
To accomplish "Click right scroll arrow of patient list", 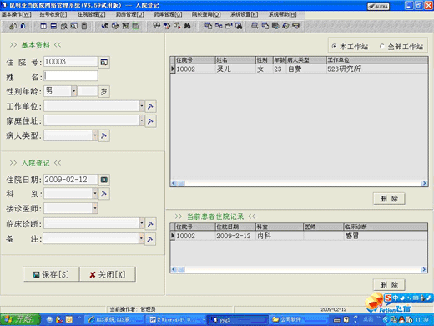I will (x=424, y=183).
